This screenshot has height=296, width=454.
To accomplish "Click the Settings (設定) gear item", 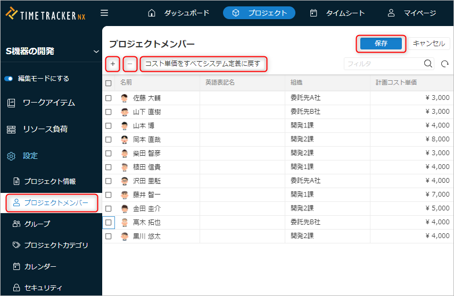I will (30, 156).
